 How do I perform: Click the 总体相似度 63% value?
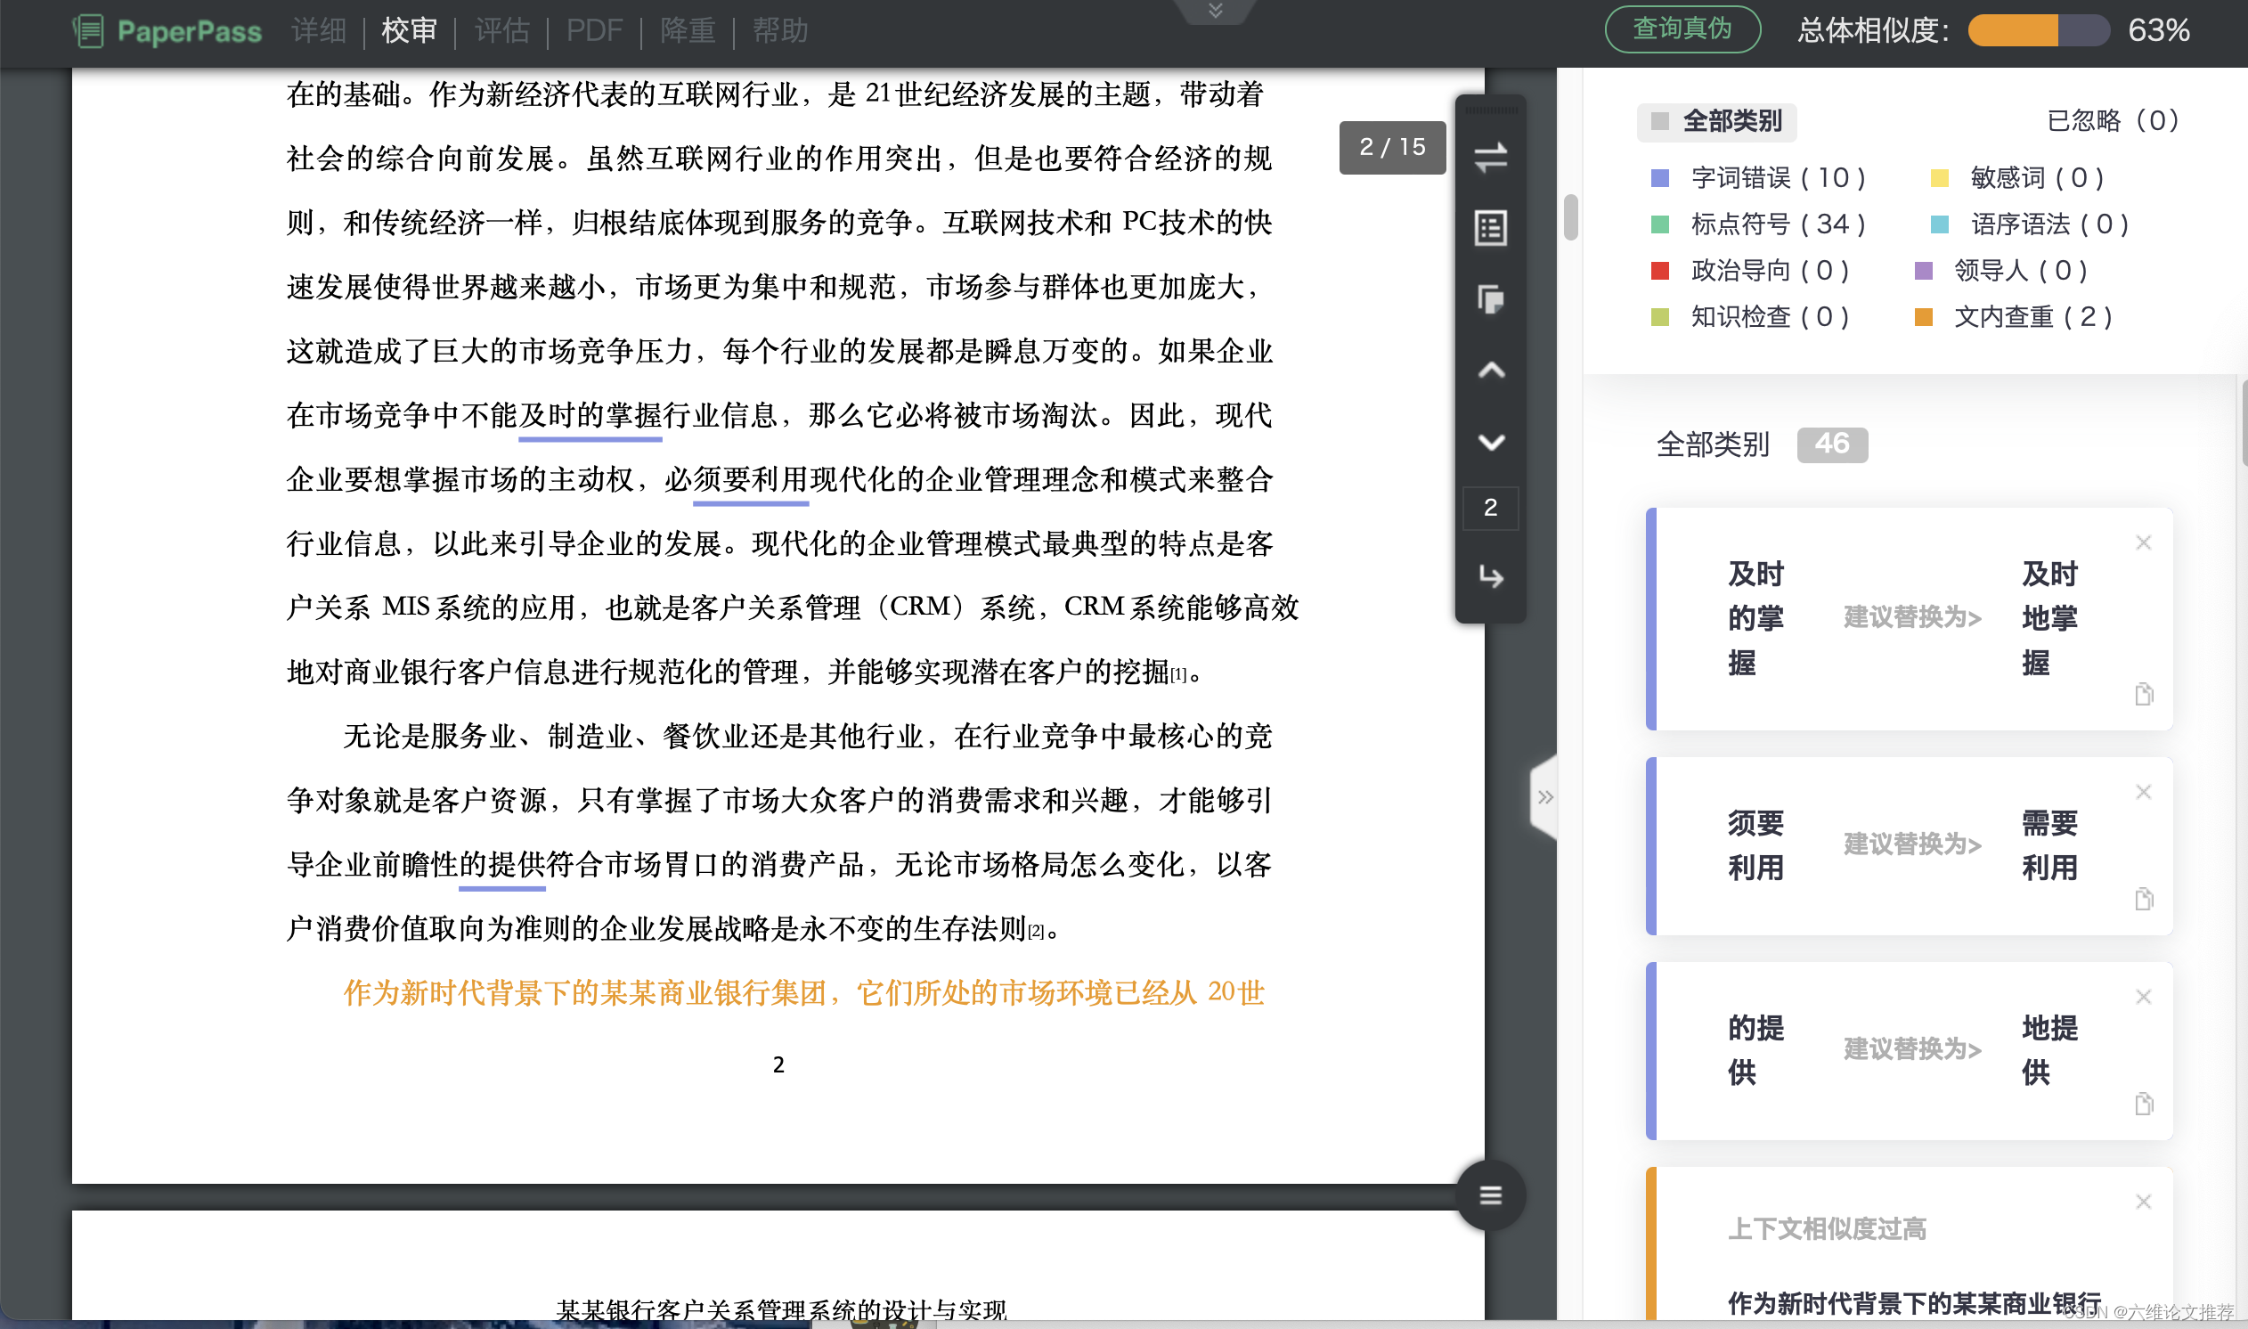[x=2158, y=30]
